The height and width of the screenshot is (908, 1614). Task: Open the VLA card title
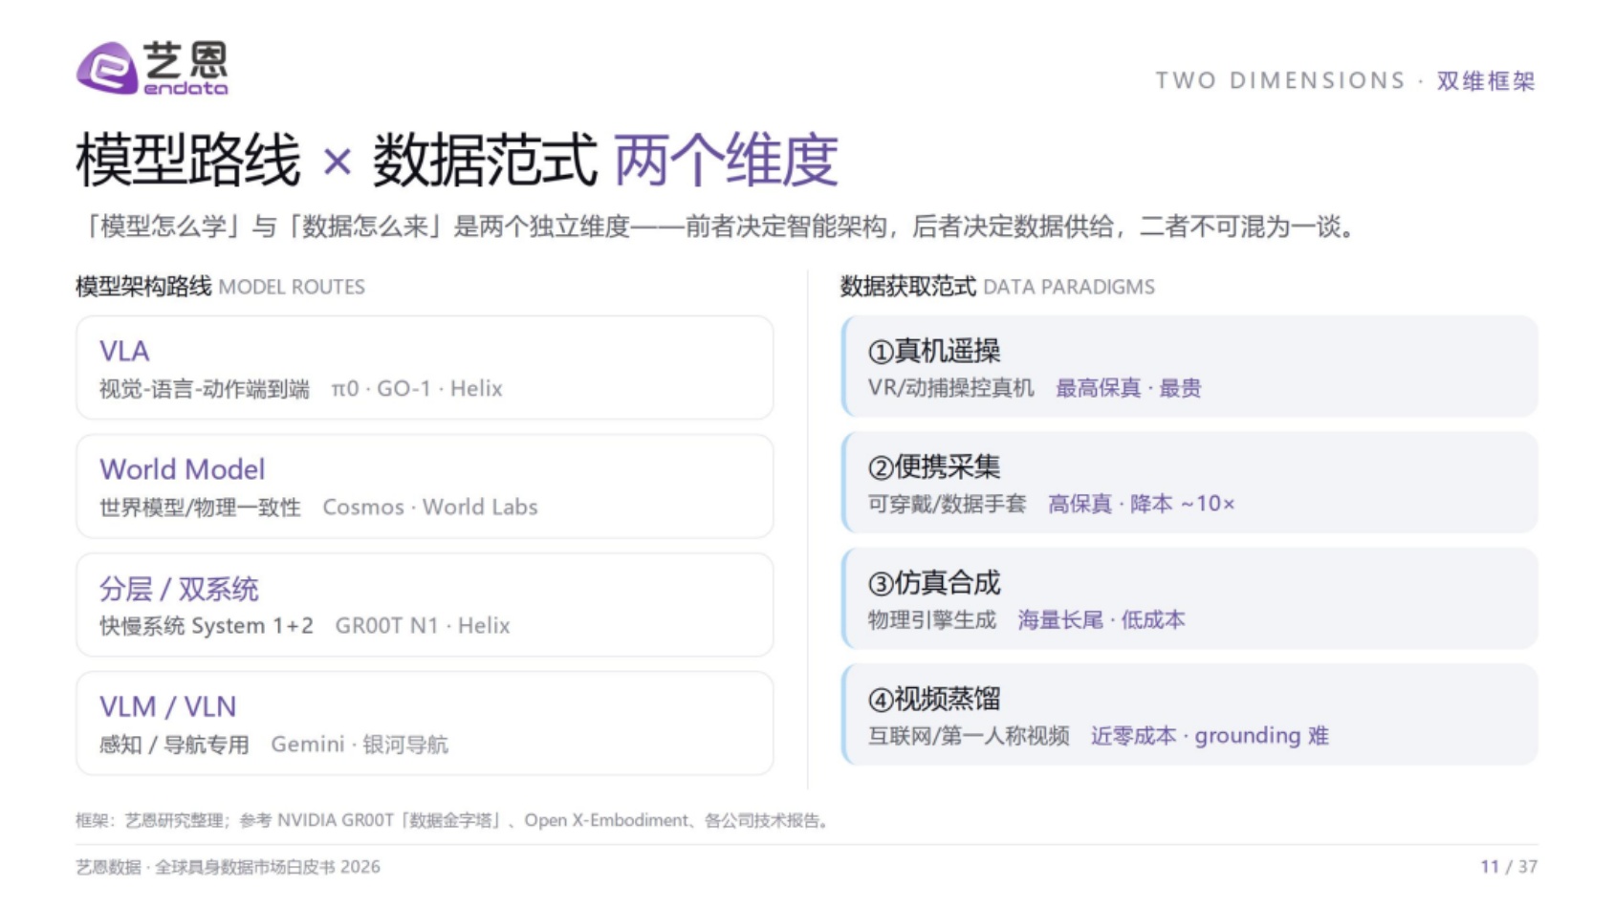click(124, 351)
